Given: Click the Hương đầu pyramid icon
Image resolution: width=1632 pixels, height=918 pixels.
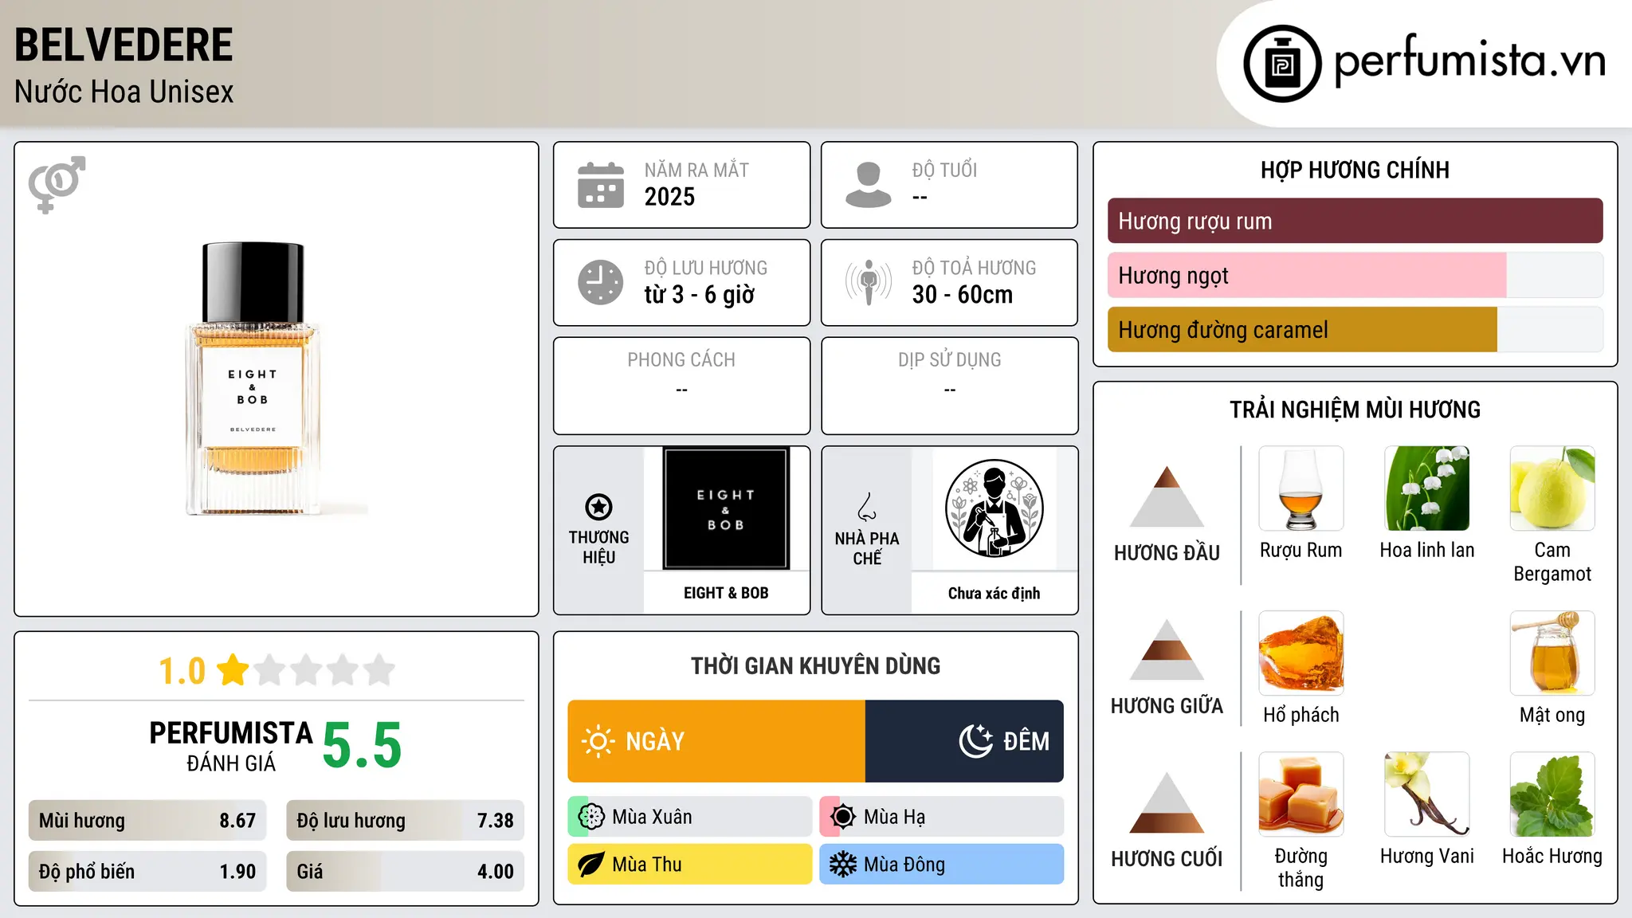Looking at the screenshot, I should (x=1167, y=496).
